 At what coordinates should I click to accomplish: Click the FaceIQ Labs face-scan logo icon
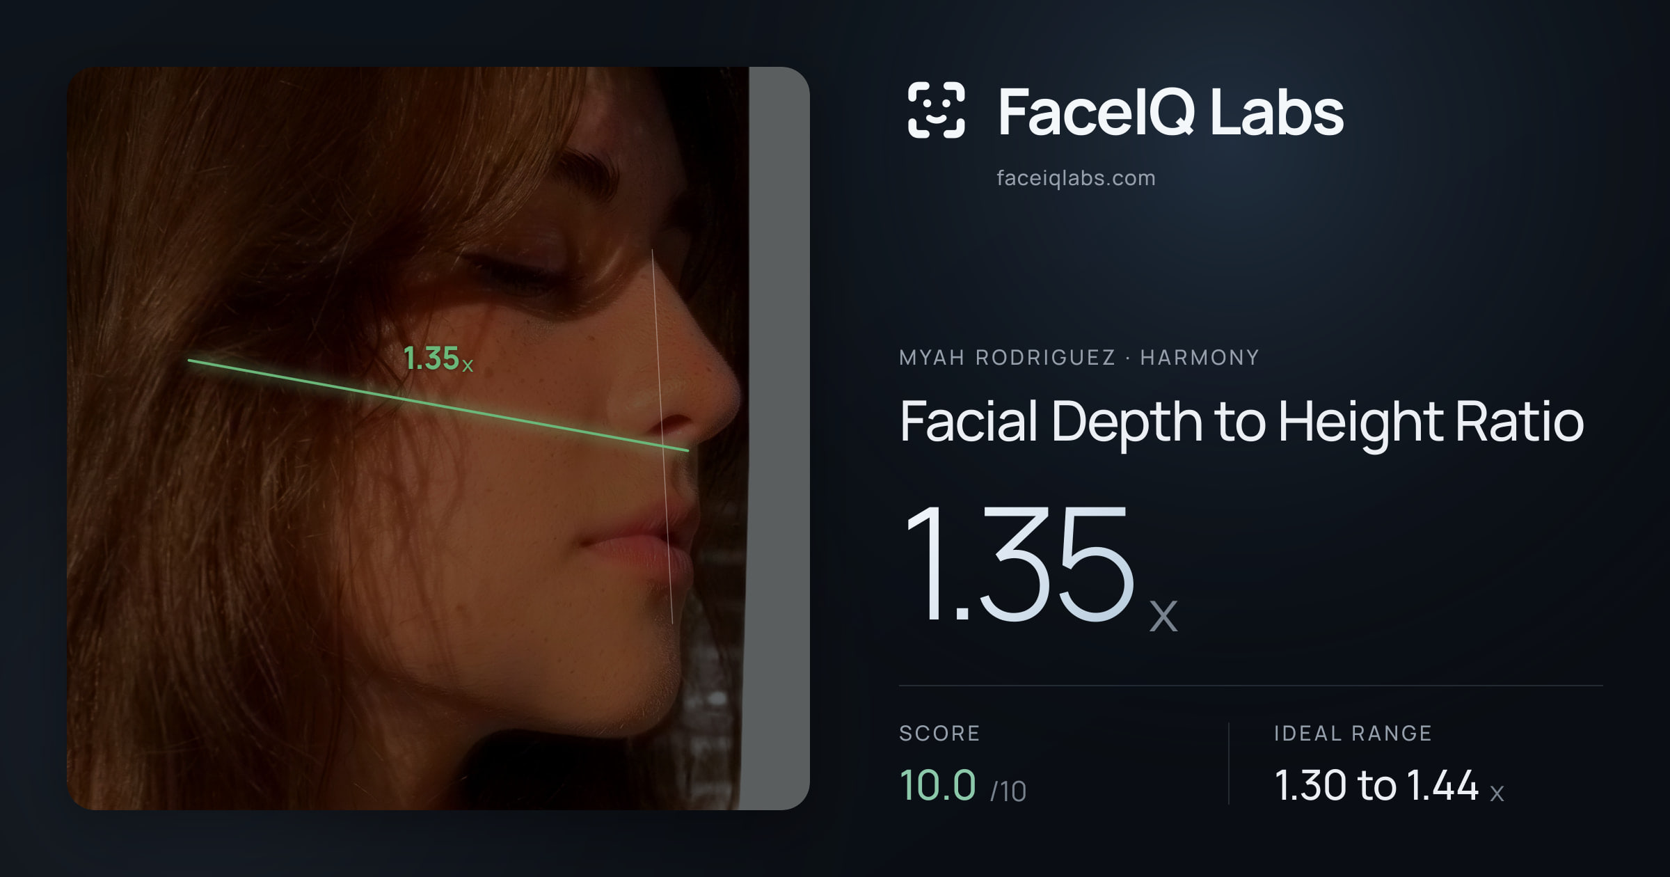[x=937, y=110]
